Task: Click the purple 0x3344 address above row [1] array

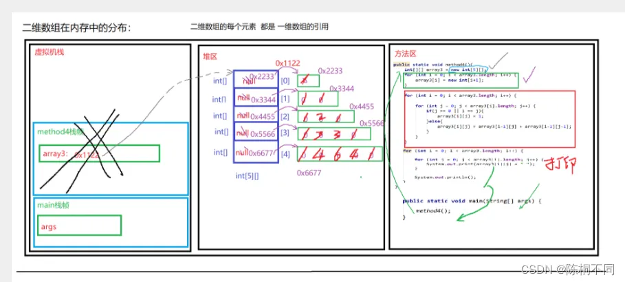Action: coord(342,89)
